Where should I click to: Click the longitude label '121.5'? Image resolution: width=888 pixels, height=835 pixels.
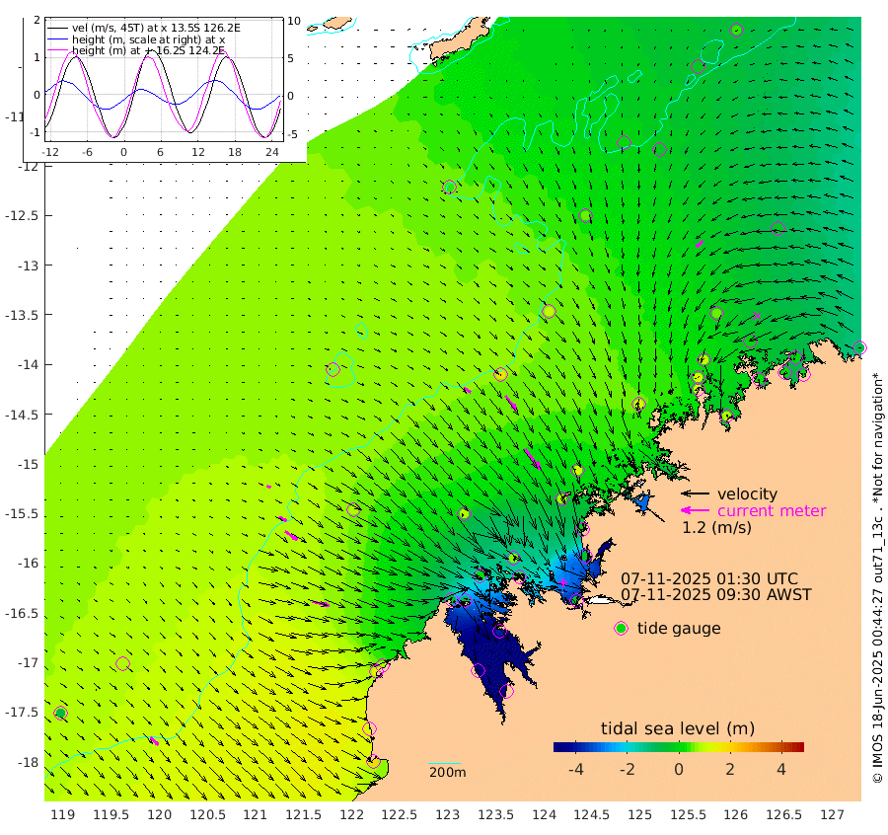[x=304, y=815]
